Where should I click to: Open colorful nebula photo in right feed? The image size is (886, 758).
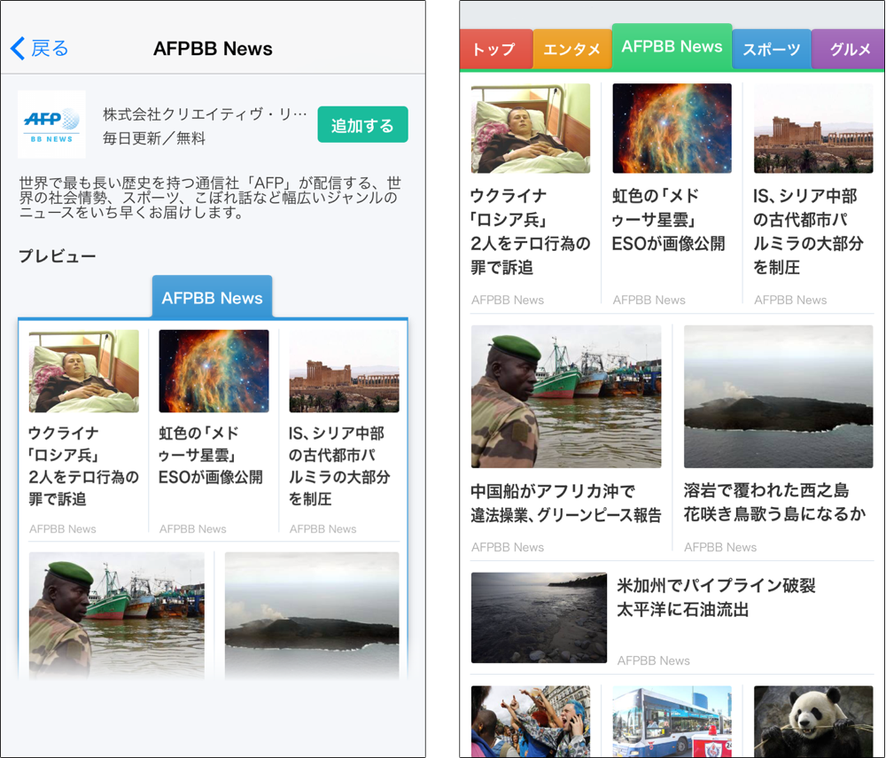pos(672,129)
